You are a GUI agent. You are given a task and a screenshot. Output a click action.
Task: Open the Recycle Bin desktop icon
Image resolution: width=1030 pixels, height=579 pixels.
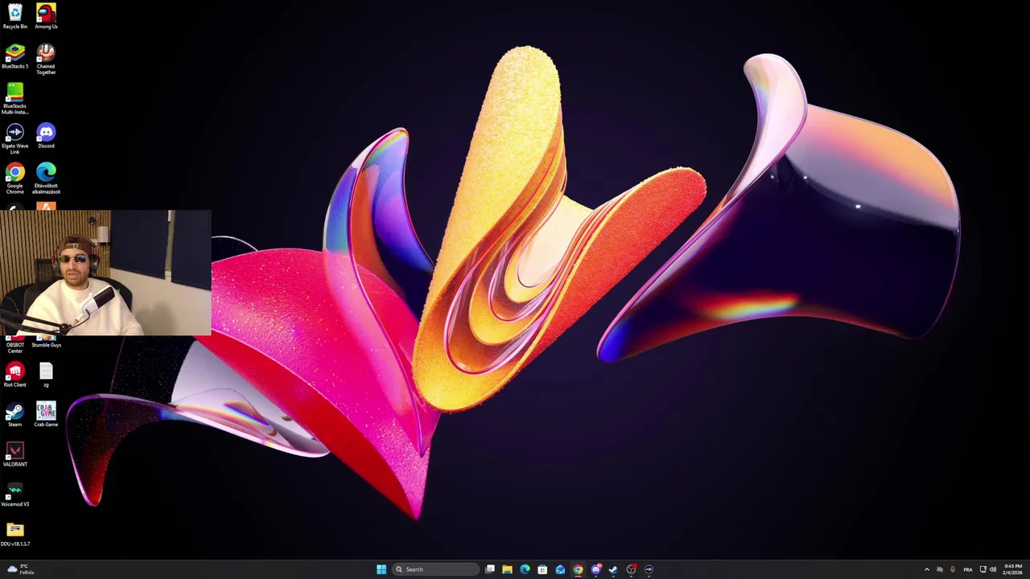14,16
